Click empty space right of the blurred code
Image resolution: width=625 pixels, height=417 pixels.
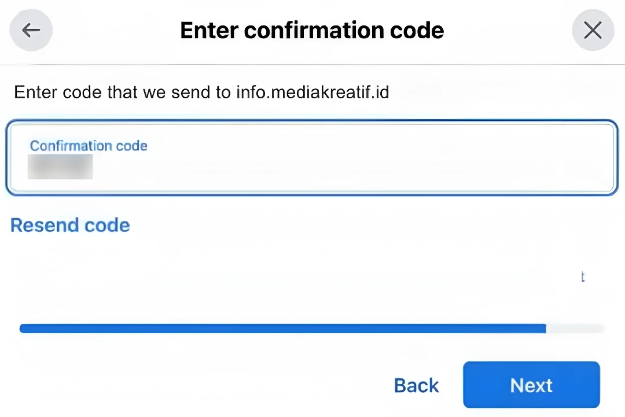[347, 168]
